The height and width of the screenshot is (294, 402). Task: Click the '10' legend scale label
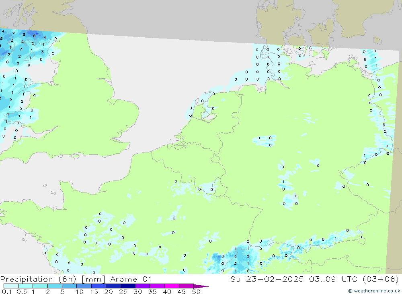80,292
